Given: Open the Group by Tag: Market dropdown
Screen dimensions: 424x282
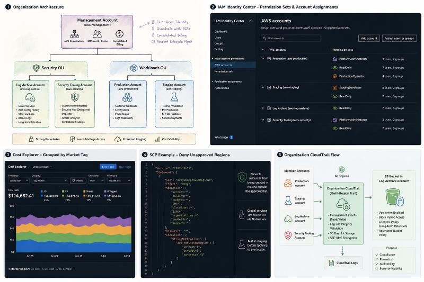Looking at the screenshot, I should tap(50, 181).
